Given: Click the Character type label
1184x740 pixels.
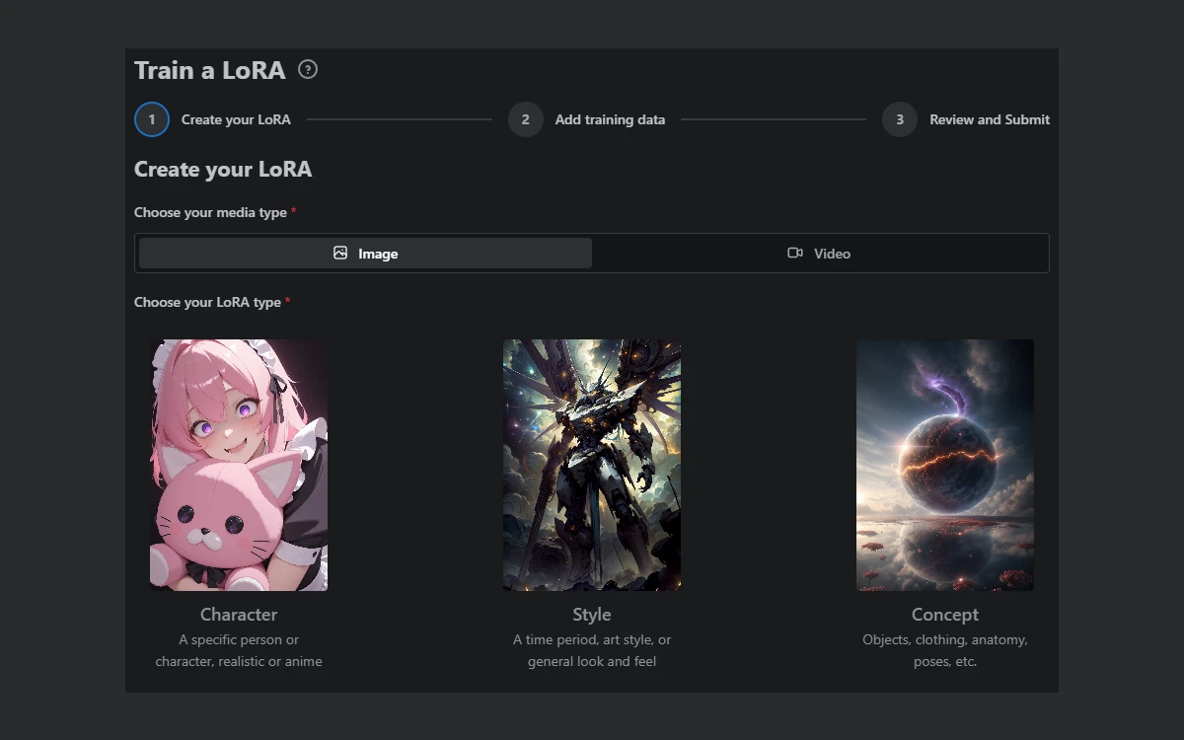Looking at the screenshot, I should tap(239, 614).
